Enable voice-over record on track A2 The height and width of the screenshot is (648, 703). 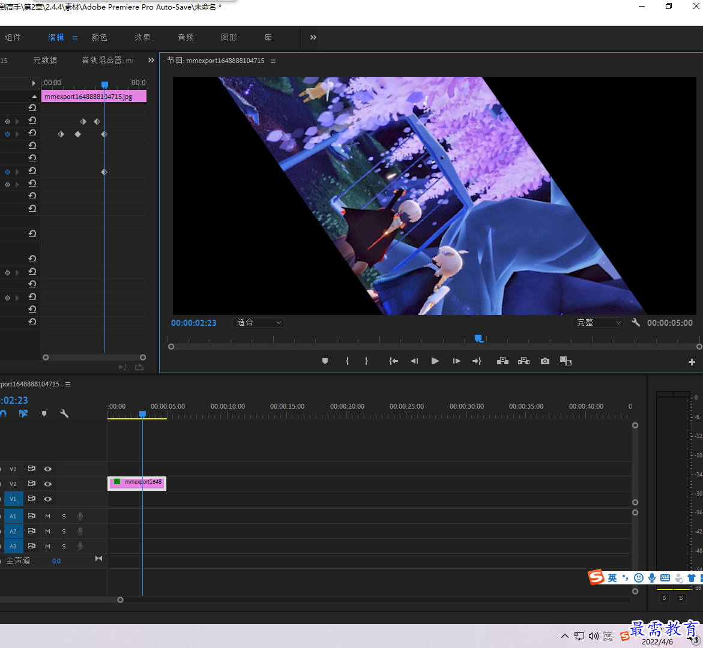tap(80, 531)
